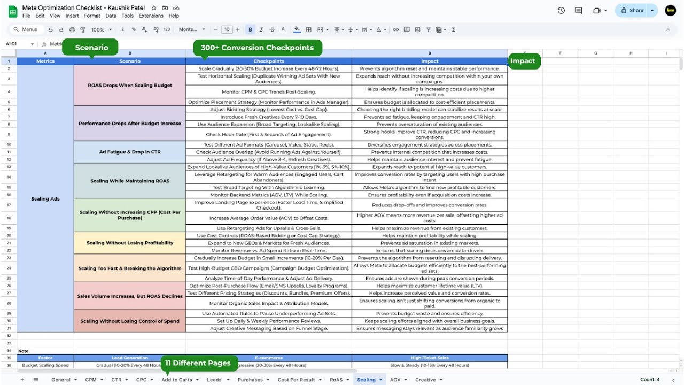Screen dimensions: 684x385
Task: Open the Insert menu
Action: pyautogui.click(x=72, y=16)
